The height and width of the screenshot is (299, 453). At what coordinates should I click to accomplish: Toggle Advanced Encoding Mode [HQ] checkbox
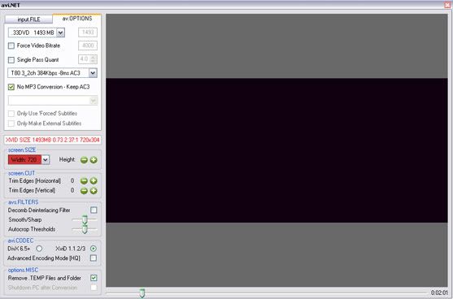tap(94, 258)
